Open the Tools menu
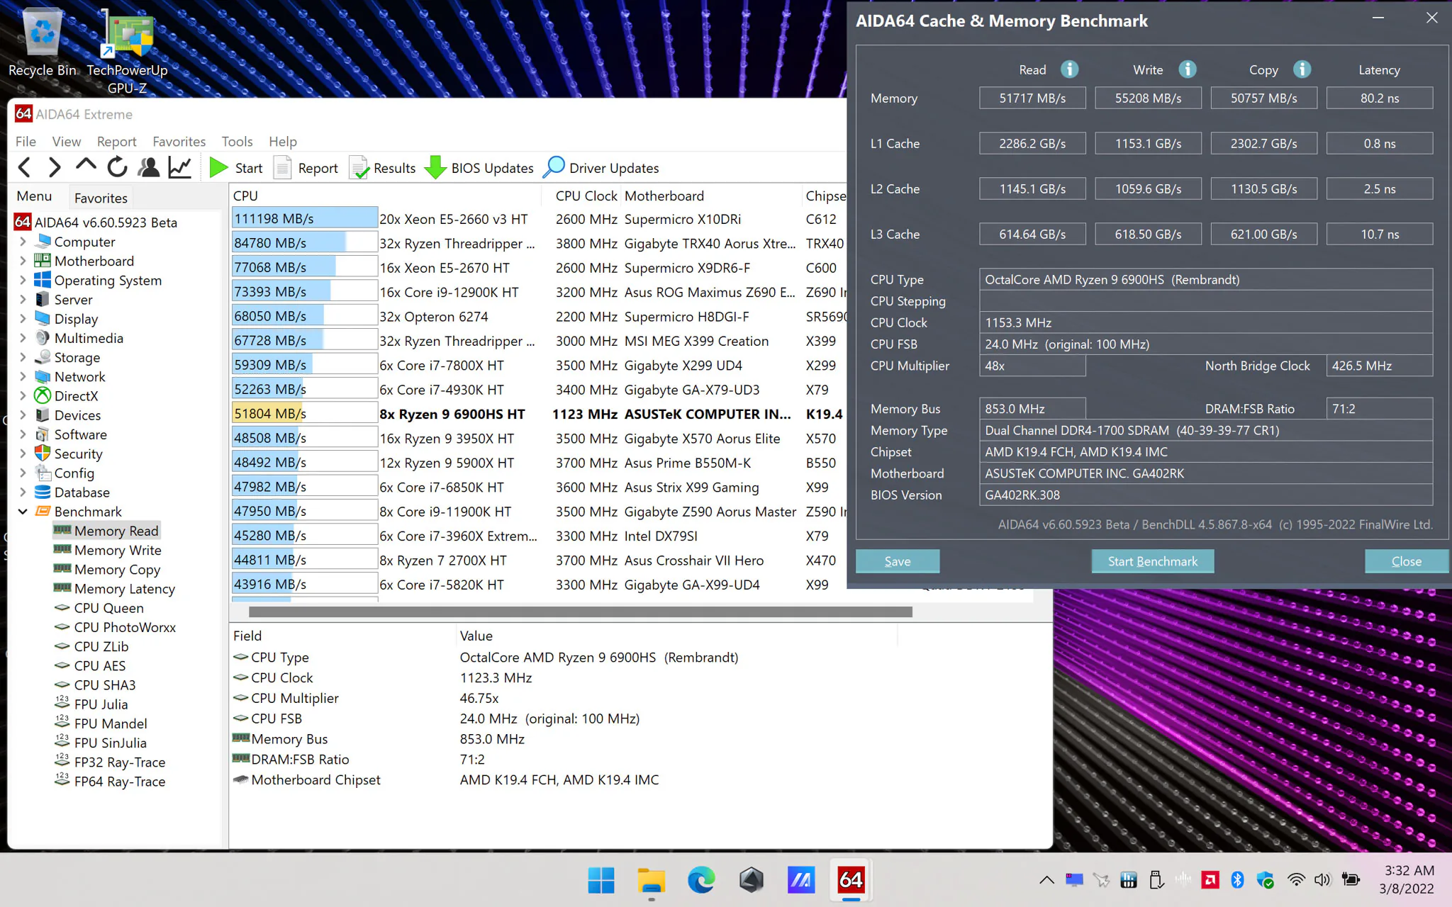 coord(237,142)
